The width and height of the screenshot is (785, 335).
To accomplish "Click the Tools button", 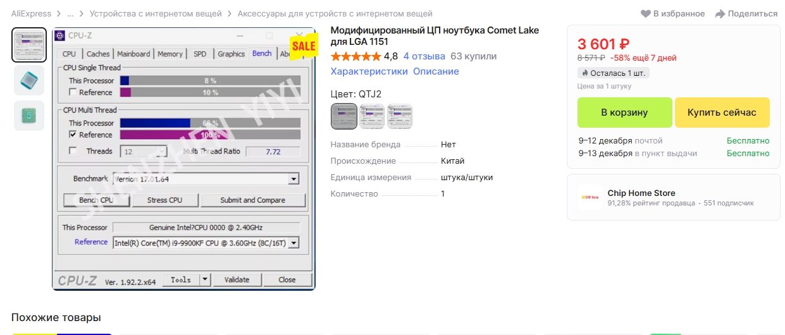I will tap(181, 279).
